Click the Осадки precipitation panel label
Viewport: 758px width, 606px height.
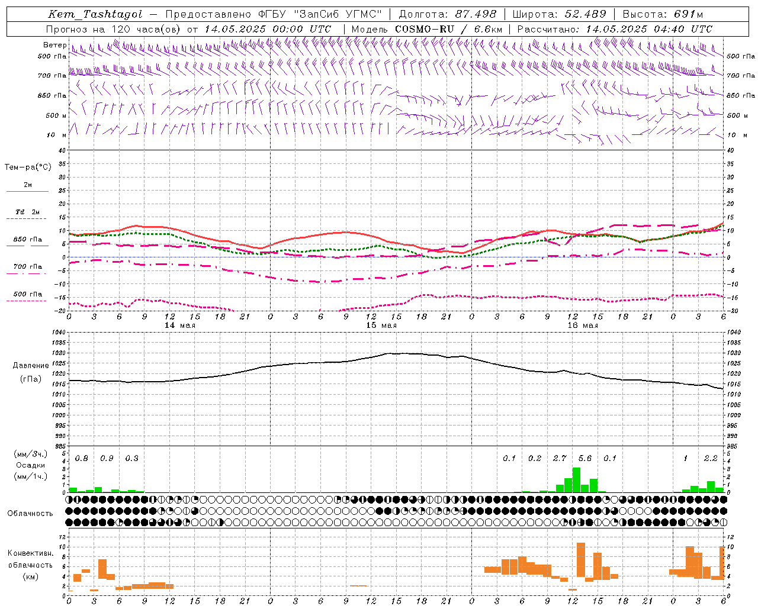coord(30,465)
